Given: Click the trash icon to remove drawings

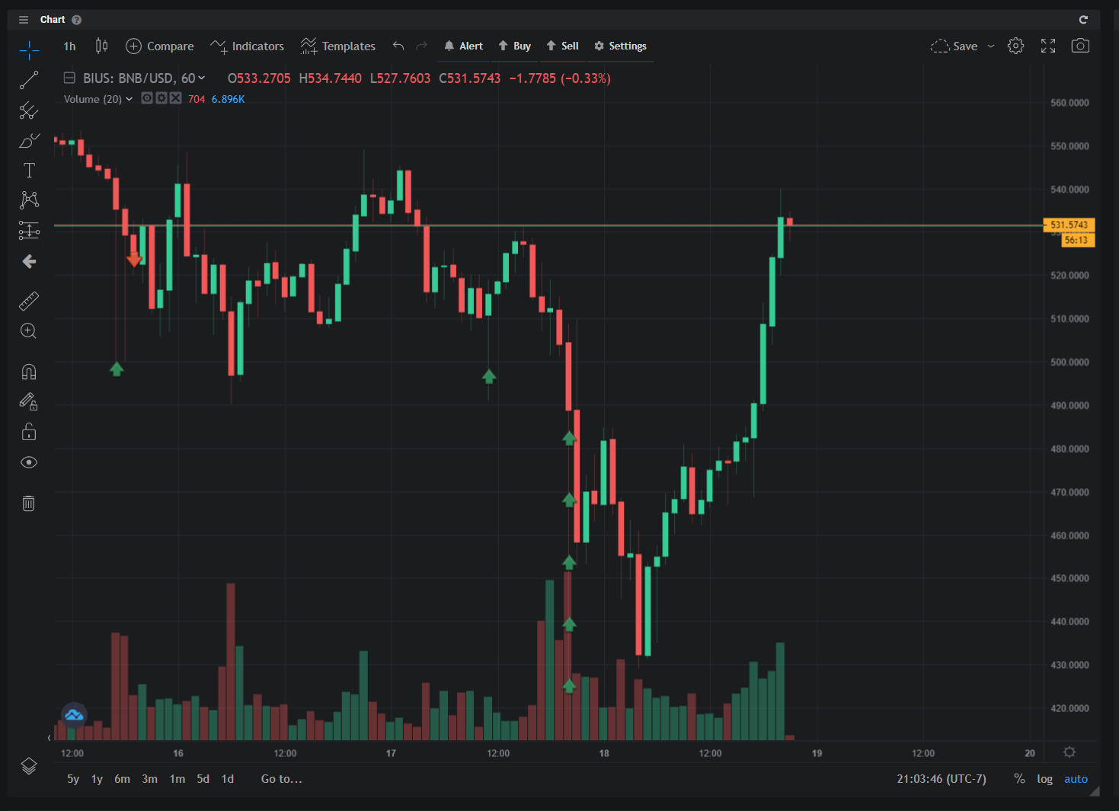Looking at the screenshot, I should [29, 503].
